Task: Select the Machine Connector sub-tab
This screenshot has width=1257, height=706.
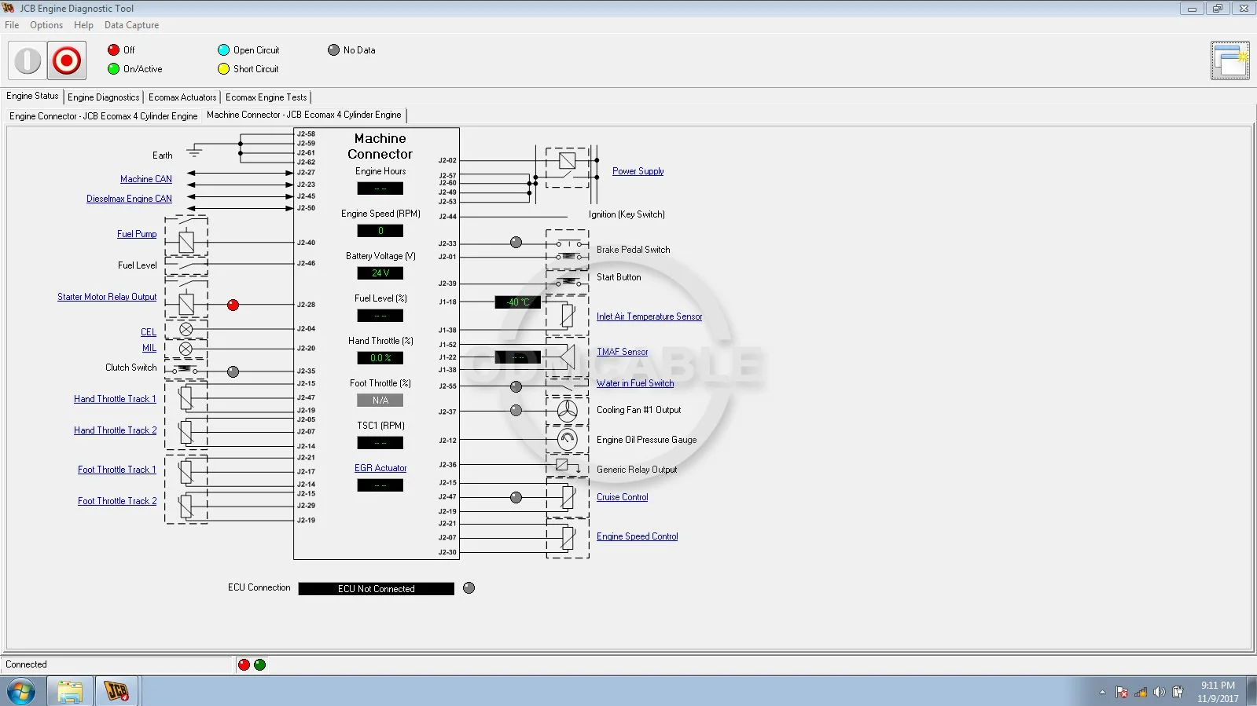Action: tap(304, 115)
